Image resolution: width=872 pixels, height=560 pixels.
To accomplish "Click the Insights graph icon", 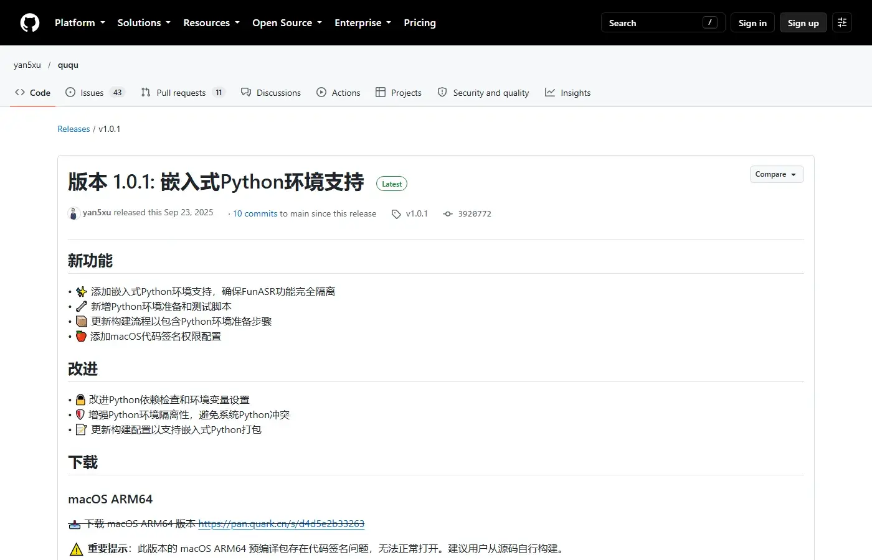I will (x=550, y=93).
